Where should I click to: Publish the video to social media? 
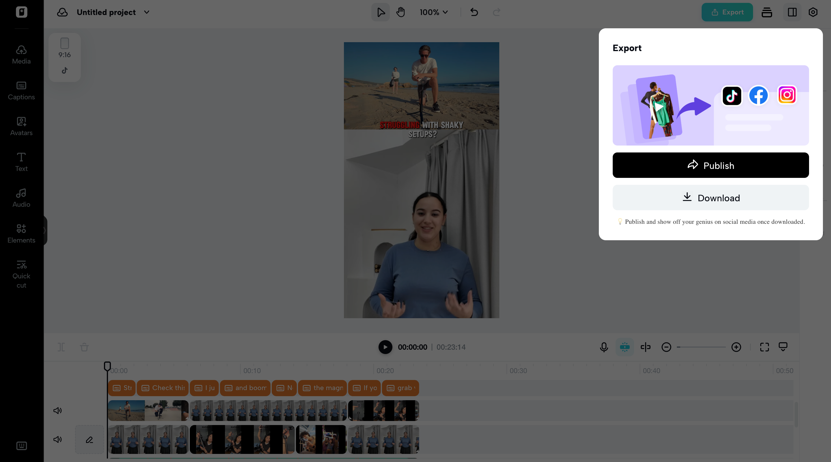(x=710, y=165)
